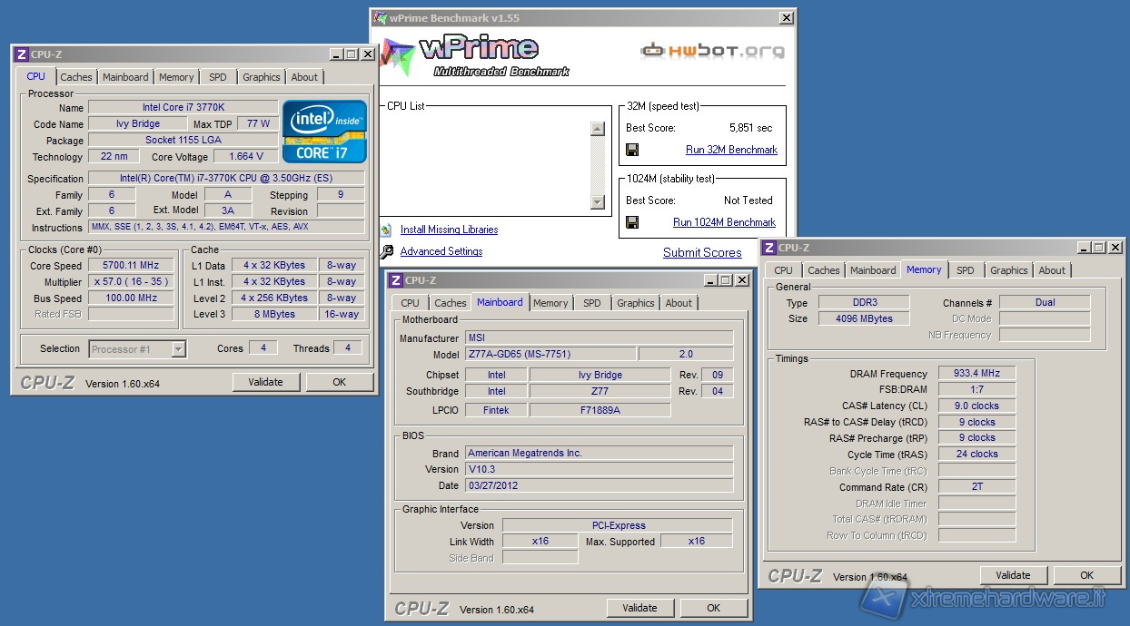
Task: Click the Install Missing Libraries icon
Action: point(386,230)
